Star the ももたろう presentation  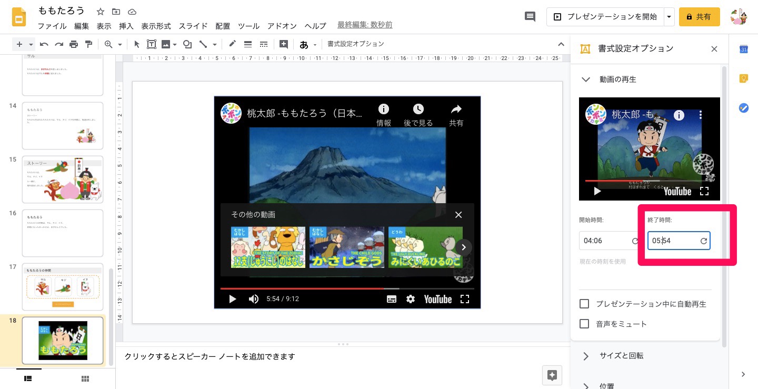click(x=101, y=11)
